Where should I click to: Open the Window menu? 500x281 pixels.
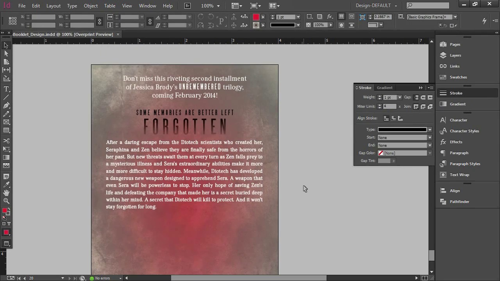coord(148,6)
